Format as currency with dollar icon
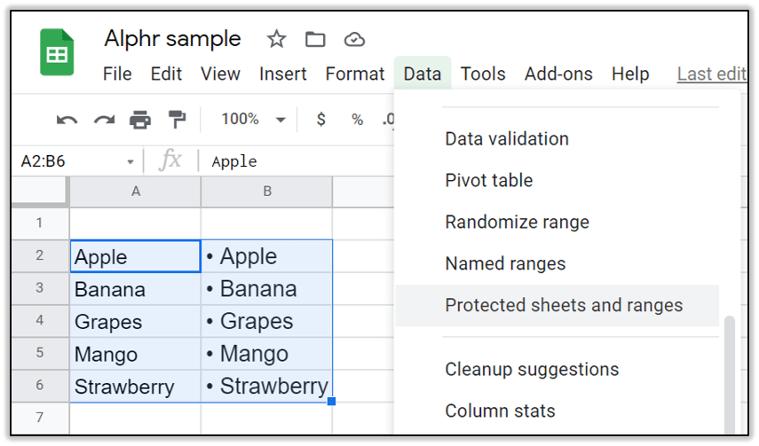 320,119
